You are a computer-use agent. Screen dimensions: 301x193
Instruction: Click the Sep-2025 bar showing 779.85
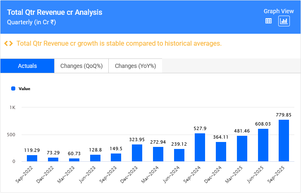point(284,141)
